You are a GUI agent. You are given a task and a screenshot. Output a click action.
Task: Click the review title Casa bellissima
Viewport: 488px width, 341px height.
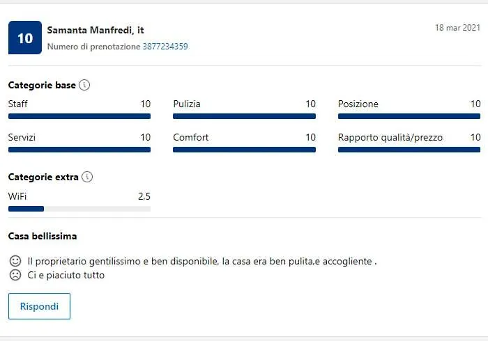point(43,237)
